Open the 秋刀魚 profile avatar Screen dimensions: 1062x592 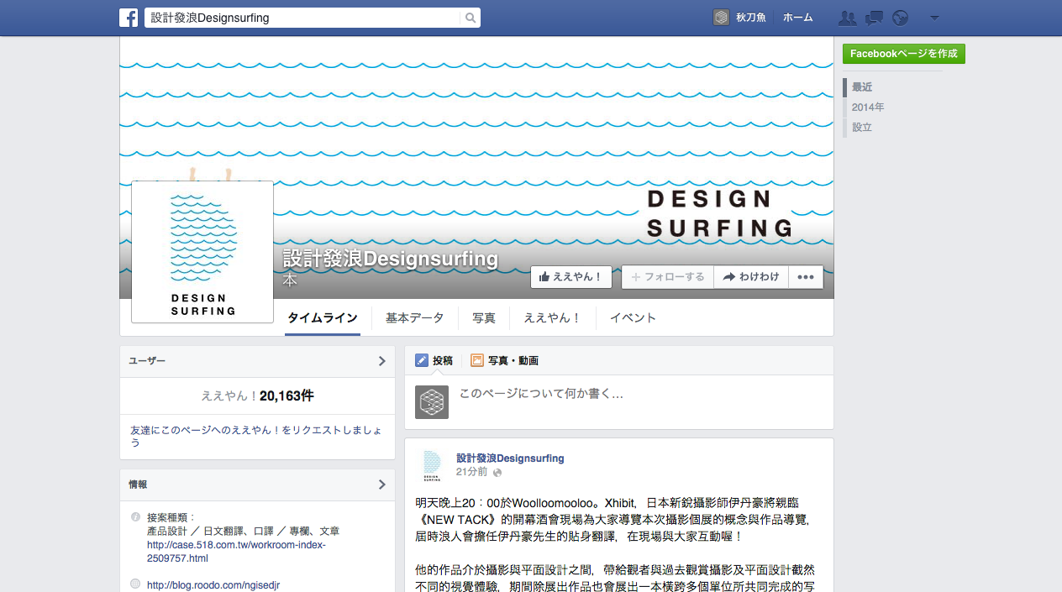pyautogui.click(x=721, y=18)
